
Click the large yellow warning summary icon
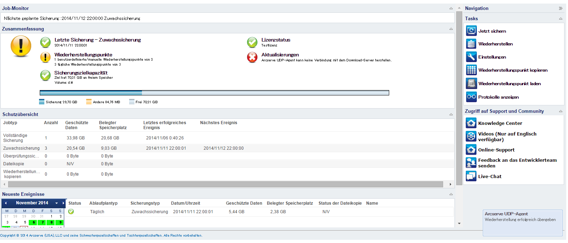point(21,46)
